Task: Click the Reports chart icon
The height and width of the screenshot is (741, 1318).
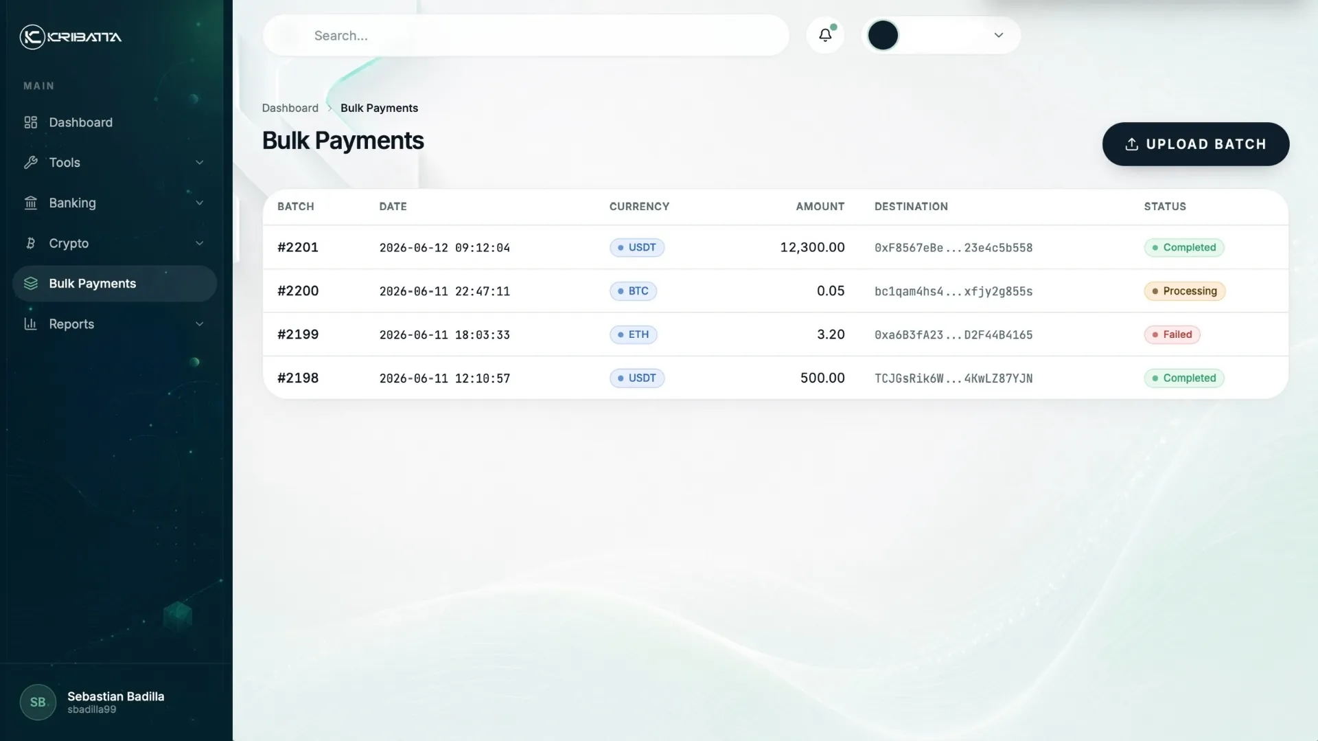Action: coord(31,324)
